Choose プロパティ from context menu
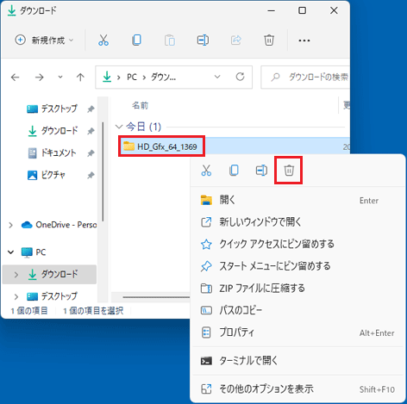The width and height of the screenshot is (407, 404). coord(297,333)
